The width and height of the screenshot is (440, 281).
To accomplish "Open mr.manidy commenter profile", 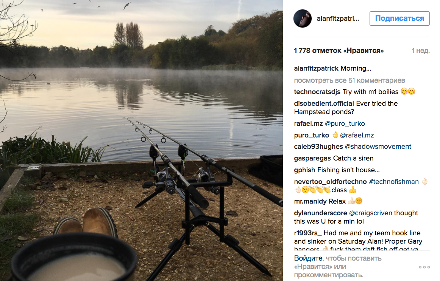I will pyautogui.click(x=310, y=201).
